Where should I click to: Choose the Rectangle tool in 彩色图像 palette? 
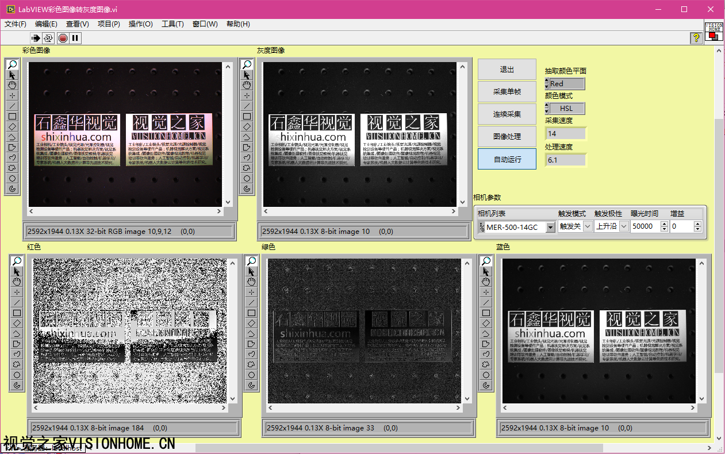12,116
